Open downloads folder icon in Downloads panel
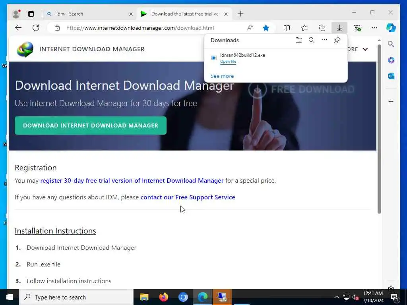Screen dimensions: 407x305 299,40
